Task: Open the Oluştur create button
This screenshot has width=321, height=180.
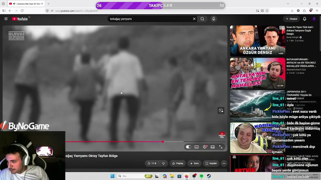Action: tap(291, 19)
